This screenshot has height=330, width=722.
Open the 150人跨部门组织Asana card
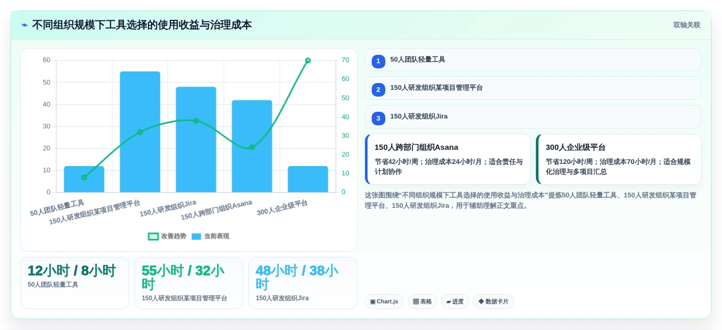coord(448,159)
